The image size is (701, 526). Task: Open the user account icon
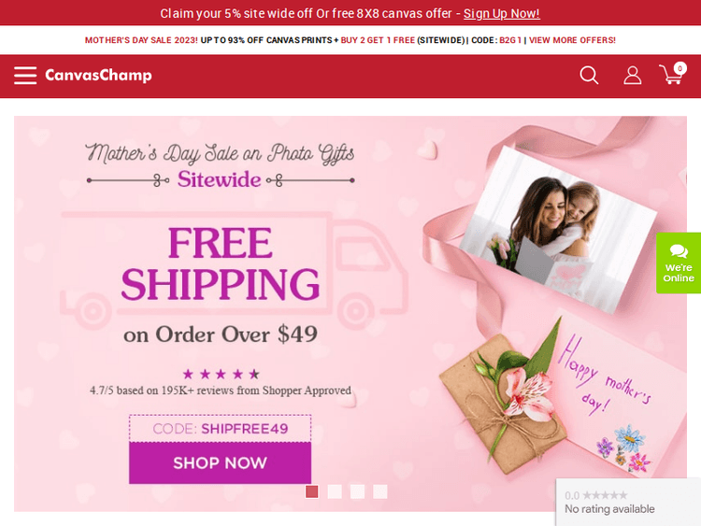point(632,75)
